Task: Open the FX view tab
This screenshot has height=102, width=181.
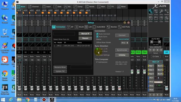Action: 111,7
